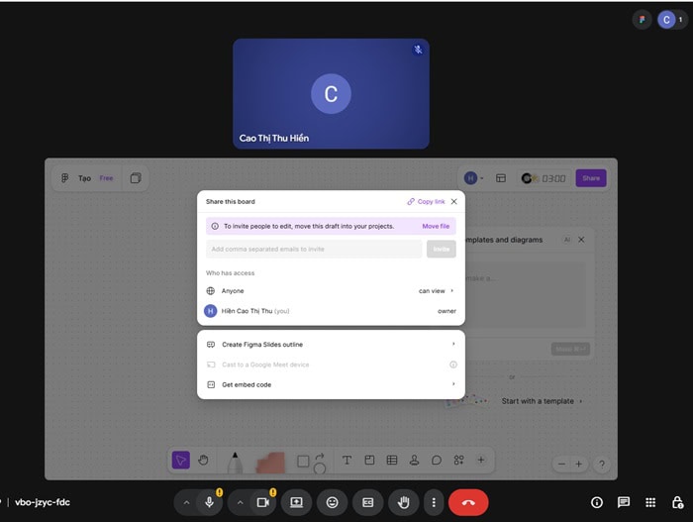693x522 pixels.
Task: Raise your hand in the meeting
Action: [x=403, y=502]
